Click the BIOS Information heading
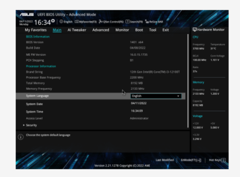Screen dimensions: 240x177 (38, 37)
